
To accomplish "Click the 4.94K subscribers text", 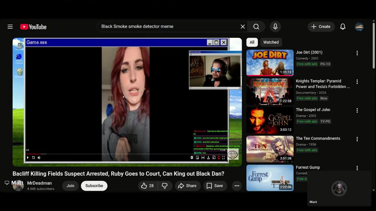I will 41,189.
